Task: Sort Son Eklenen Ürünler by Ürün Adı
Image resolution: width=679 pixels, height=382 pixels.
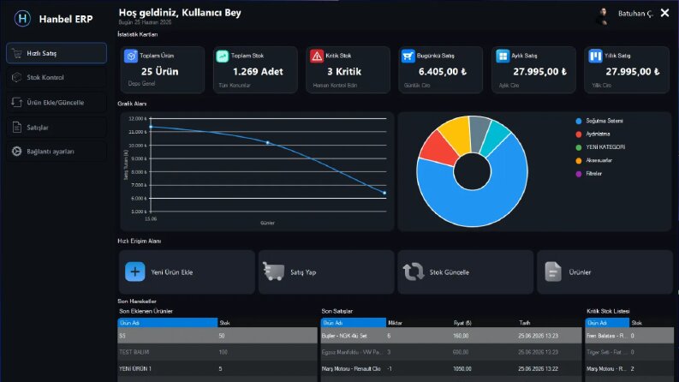Action: (x=168, y=323)
